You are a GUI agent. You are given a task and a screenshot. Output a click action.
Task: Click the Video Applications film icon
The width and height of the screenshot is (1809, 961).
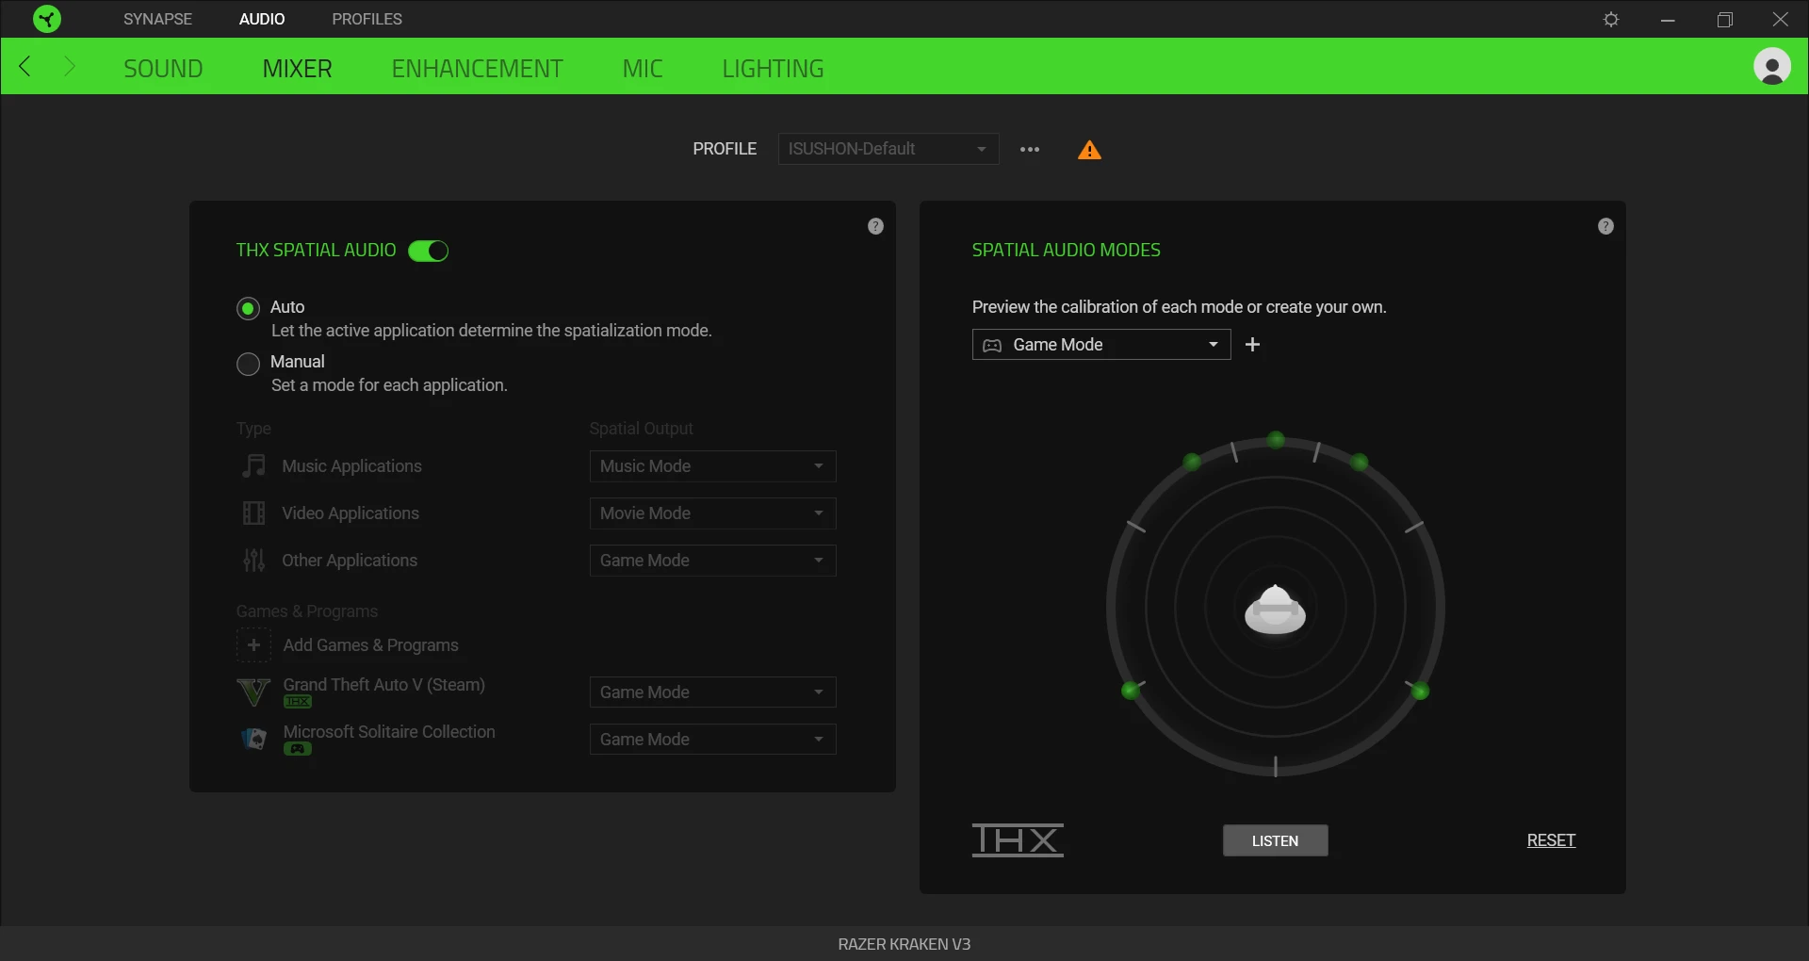(253, 513)
